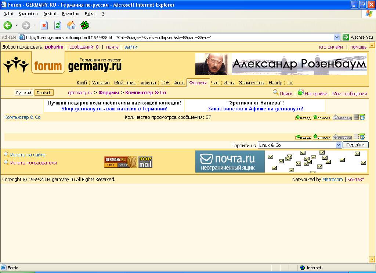The image size is (376, 273).
Task: Click список in the row above the Перейти selector
Action: coord(322,137)
